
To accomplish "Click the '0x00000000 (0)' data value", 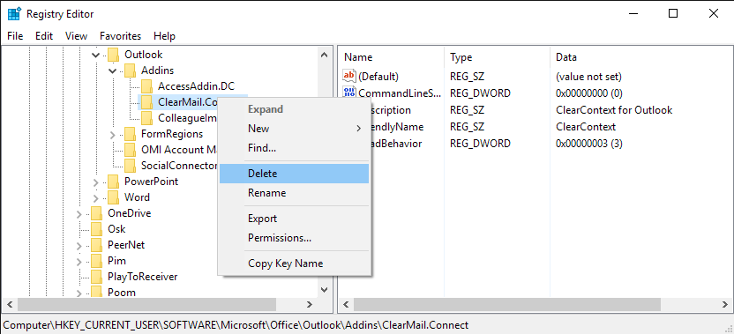I will (x=589, y=93).
